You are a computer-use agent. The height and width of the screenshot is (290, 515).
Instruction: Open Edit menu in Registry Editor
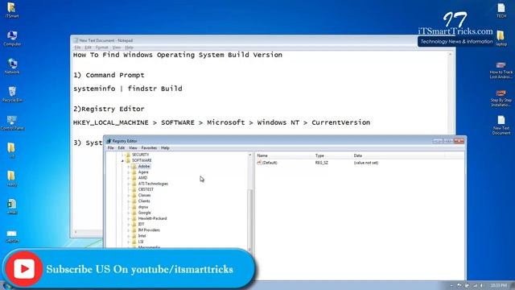pos(122,148)
